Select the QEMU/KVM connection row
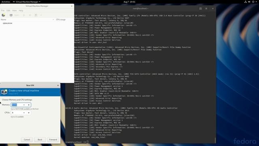This screenshot has height=146, width=259. click(37, 24)
